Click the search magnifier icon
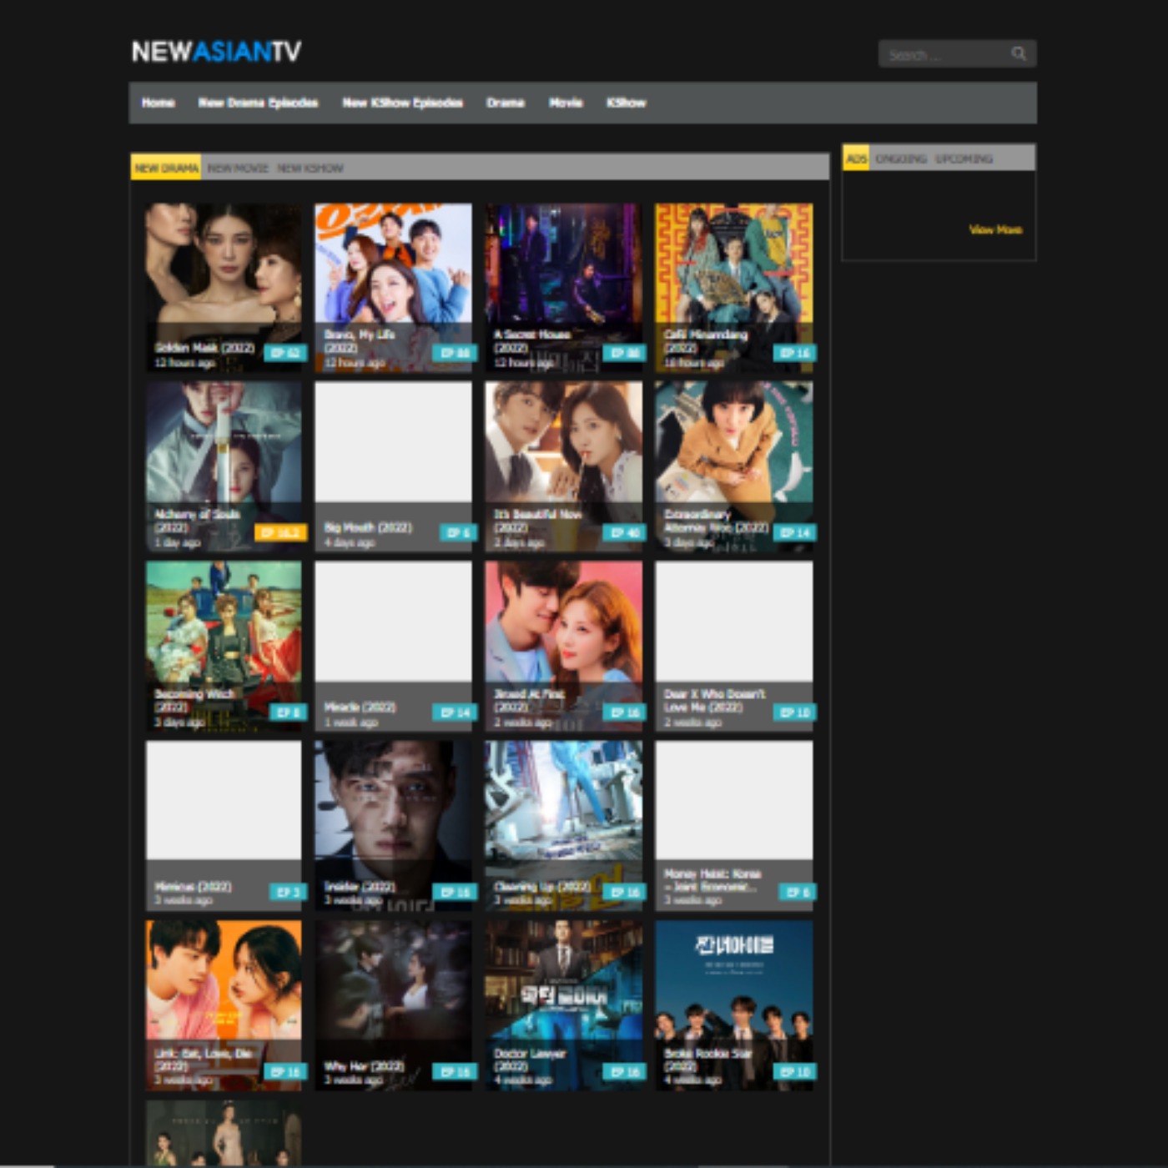Screen dimensions: 1168x1168 (x=1019, y=54)
